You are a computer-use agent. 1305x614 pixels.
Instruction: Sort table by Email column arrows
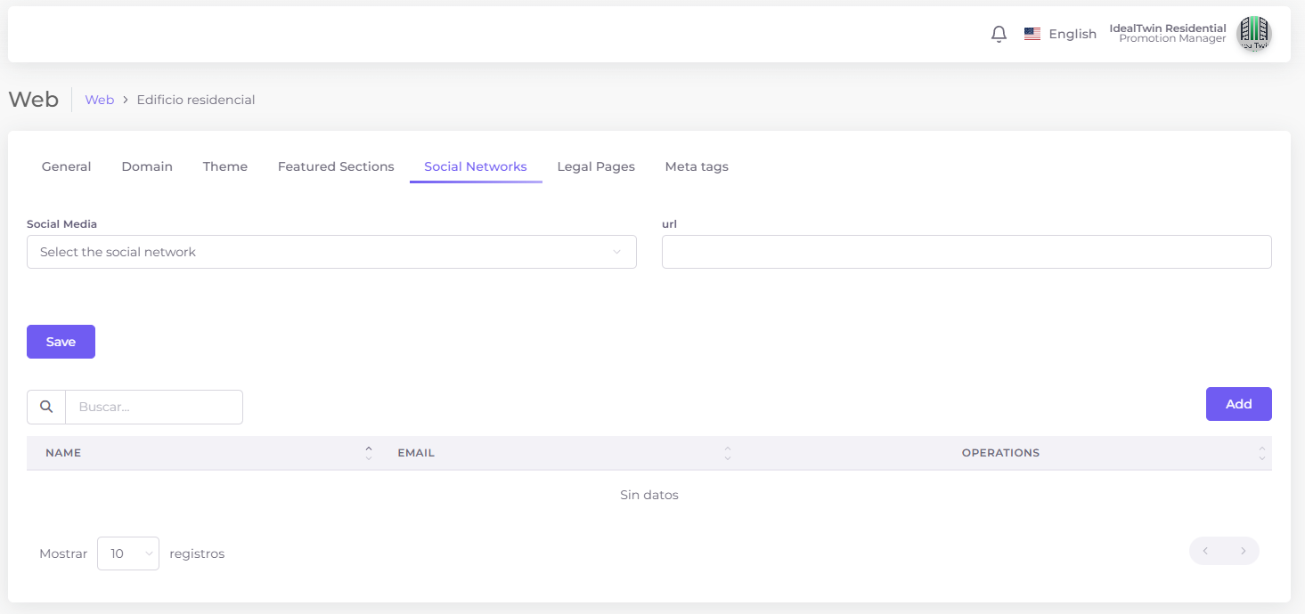728,453
